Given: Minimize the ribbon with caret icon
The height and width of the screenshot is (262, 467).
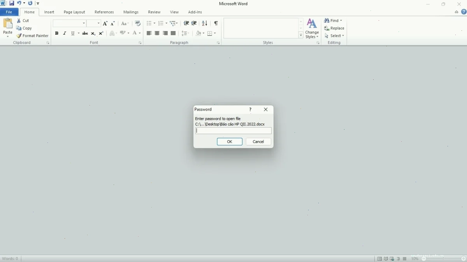Looking at the screenshot, I should [x=456, y=12].
